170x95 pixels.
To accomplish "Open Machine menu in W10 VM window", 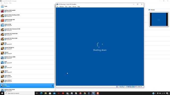I will point(62,7).
